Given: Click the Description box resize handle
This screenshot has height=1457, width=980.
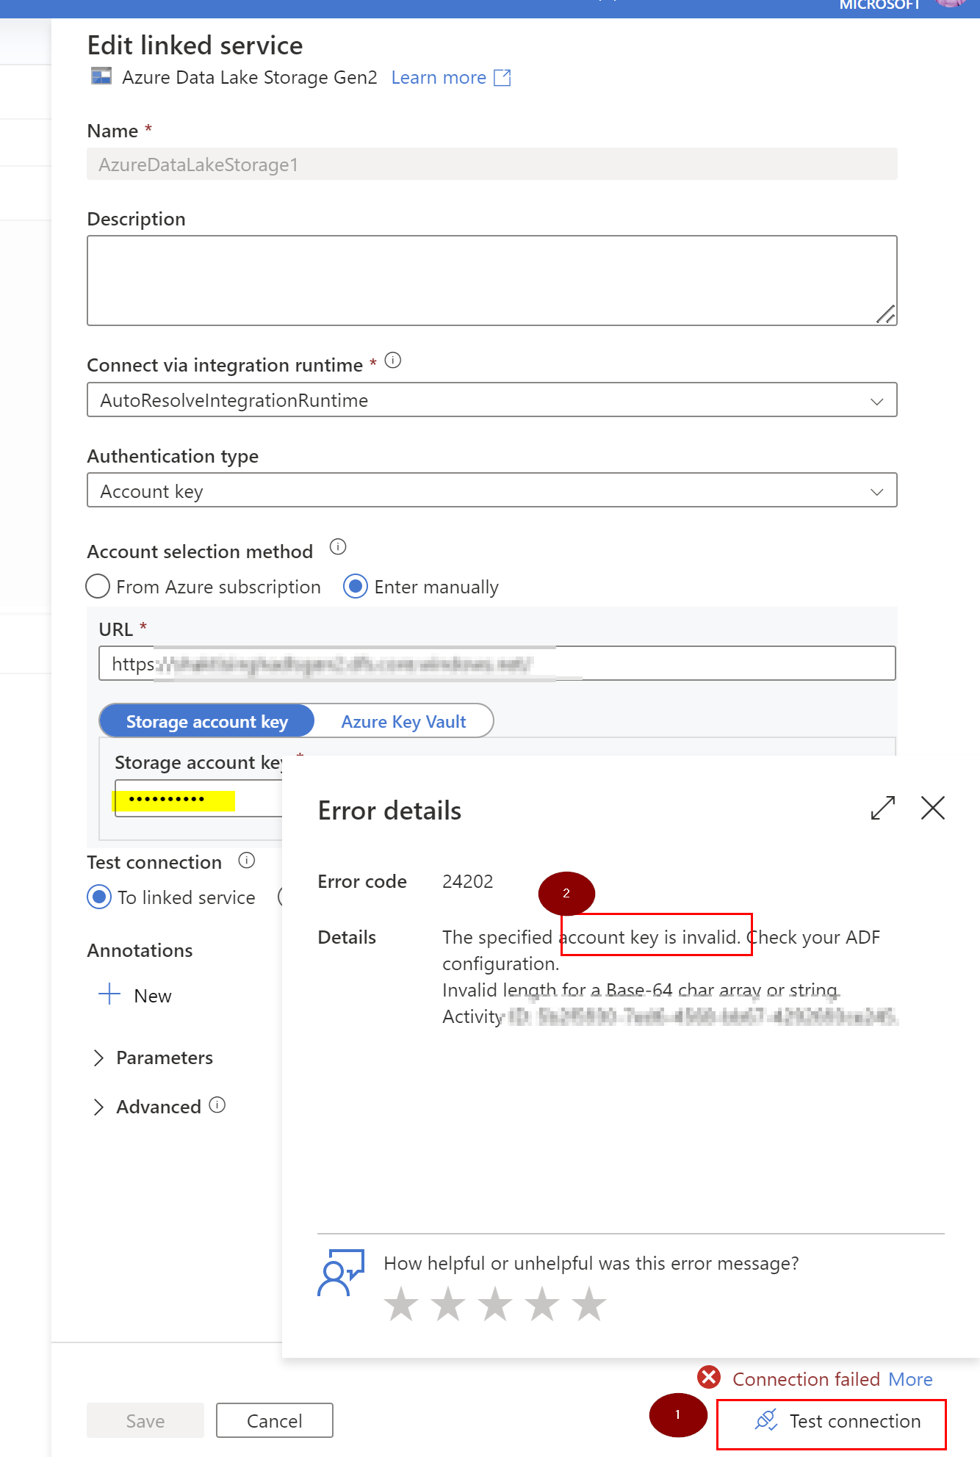Looking at the screenshot, I should click(885, 314).
